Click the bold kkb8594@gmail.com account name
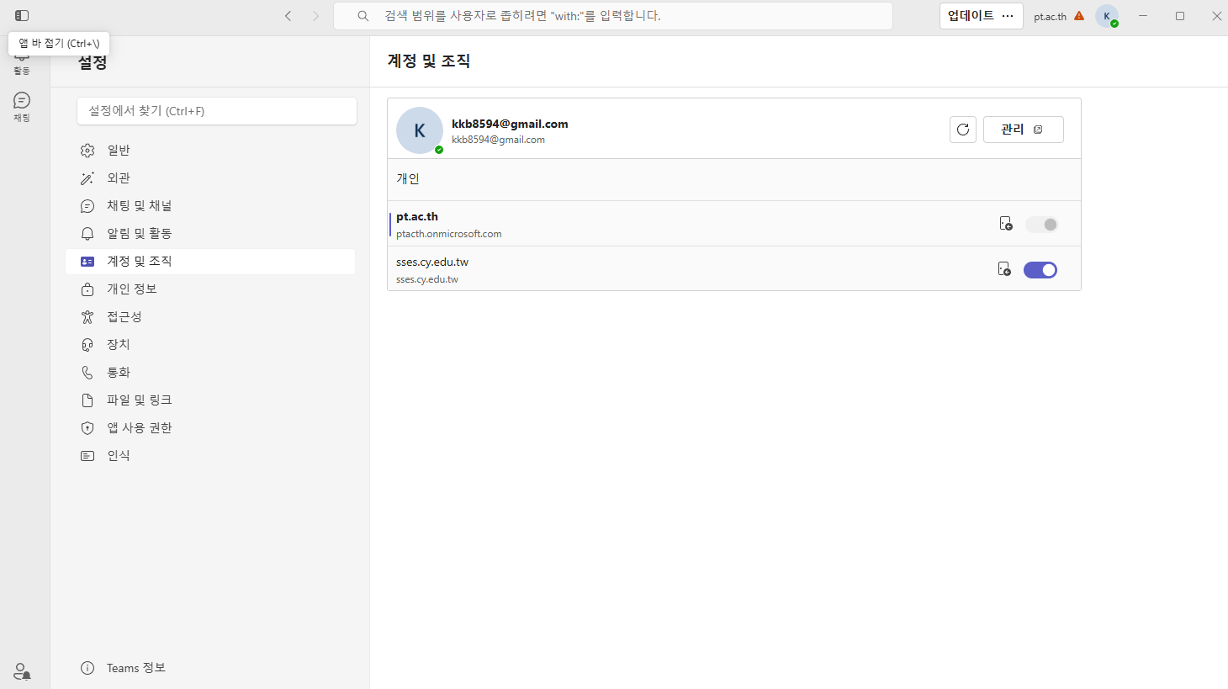 pyautogui.click(x=510, y=124)
